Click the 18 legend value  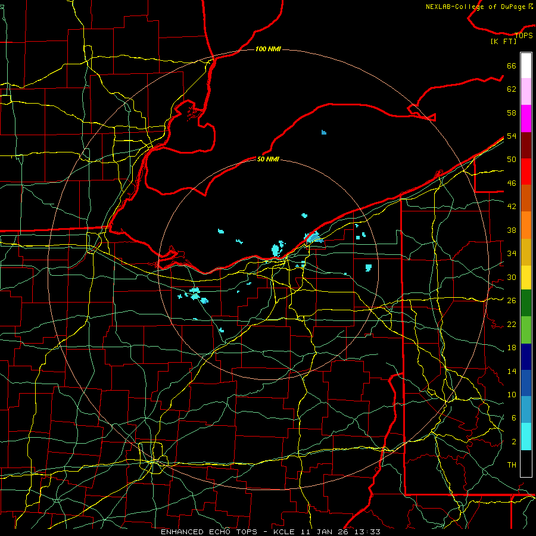coord(512,348)
